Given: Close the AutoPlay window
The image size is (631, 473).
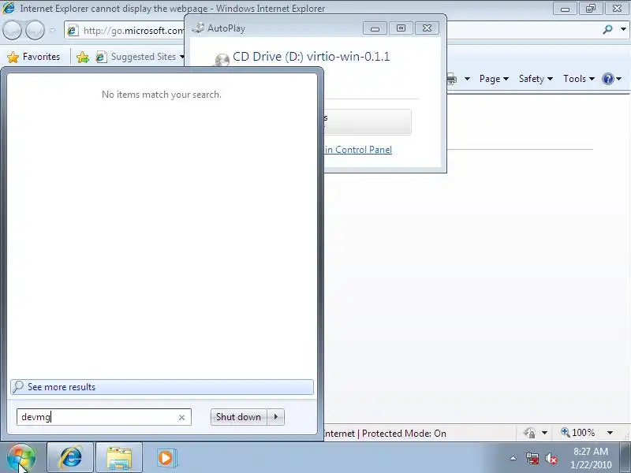Looking at the screenshot, I should coord(427,28).
